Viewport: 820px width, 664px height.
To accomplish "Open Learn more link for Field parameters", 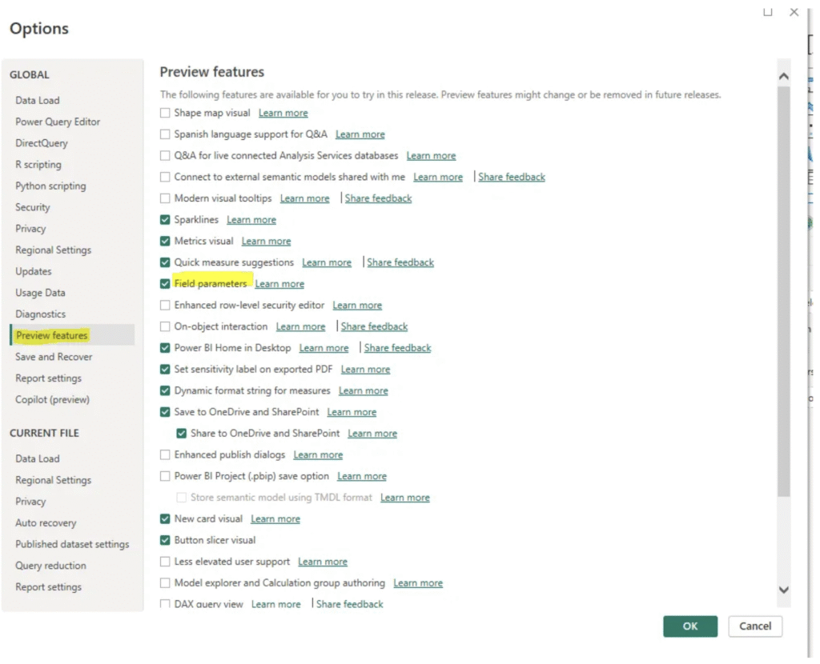I will tap(279, 284).
